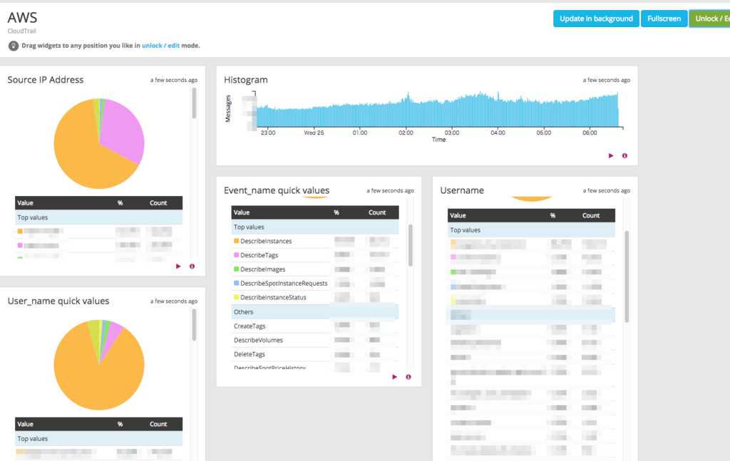
Task: Click play icon on Histogram widget
Action: click(x=611, y=155)
